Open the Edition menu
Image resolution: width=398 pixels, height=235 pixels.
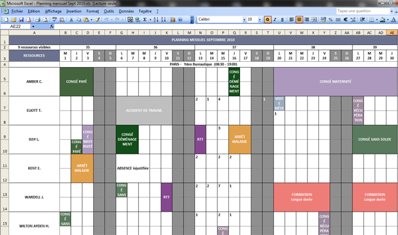[x=34, y=11]
